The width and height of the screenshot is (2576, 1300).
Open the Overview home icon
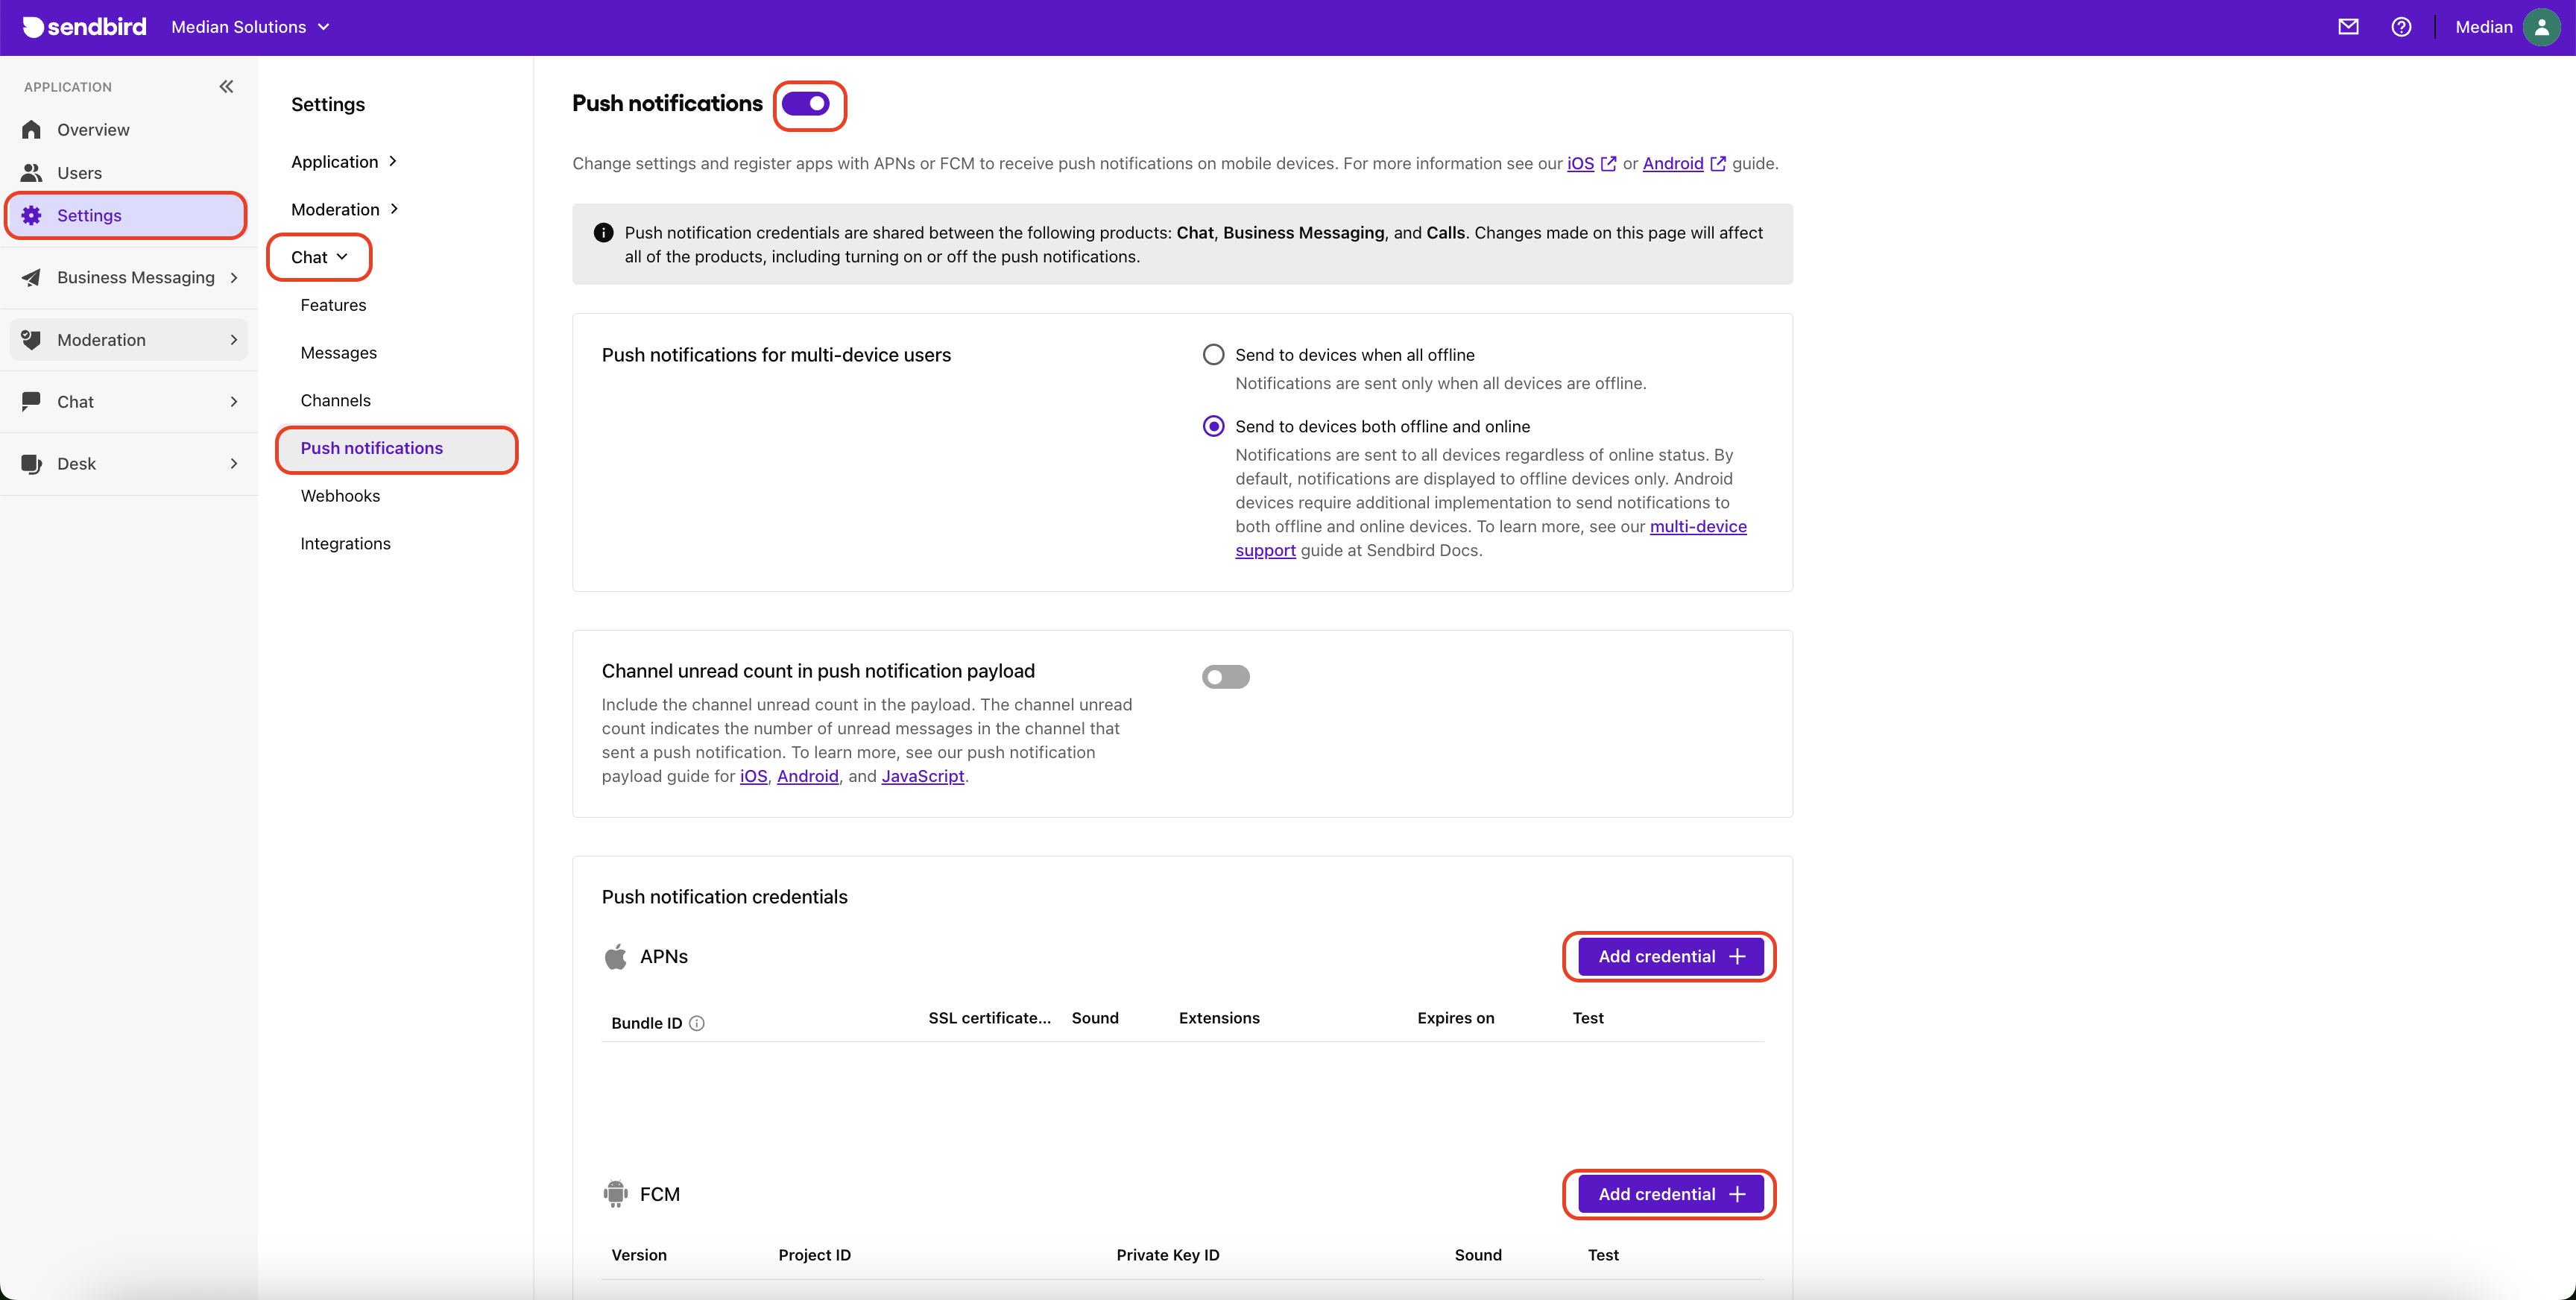click(32, 130)
